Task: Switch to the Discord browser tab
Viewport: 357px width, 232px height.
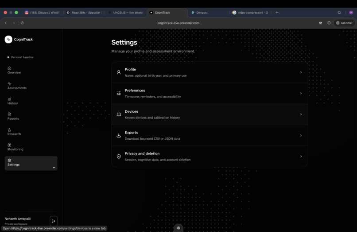Action: click(43, 12)
